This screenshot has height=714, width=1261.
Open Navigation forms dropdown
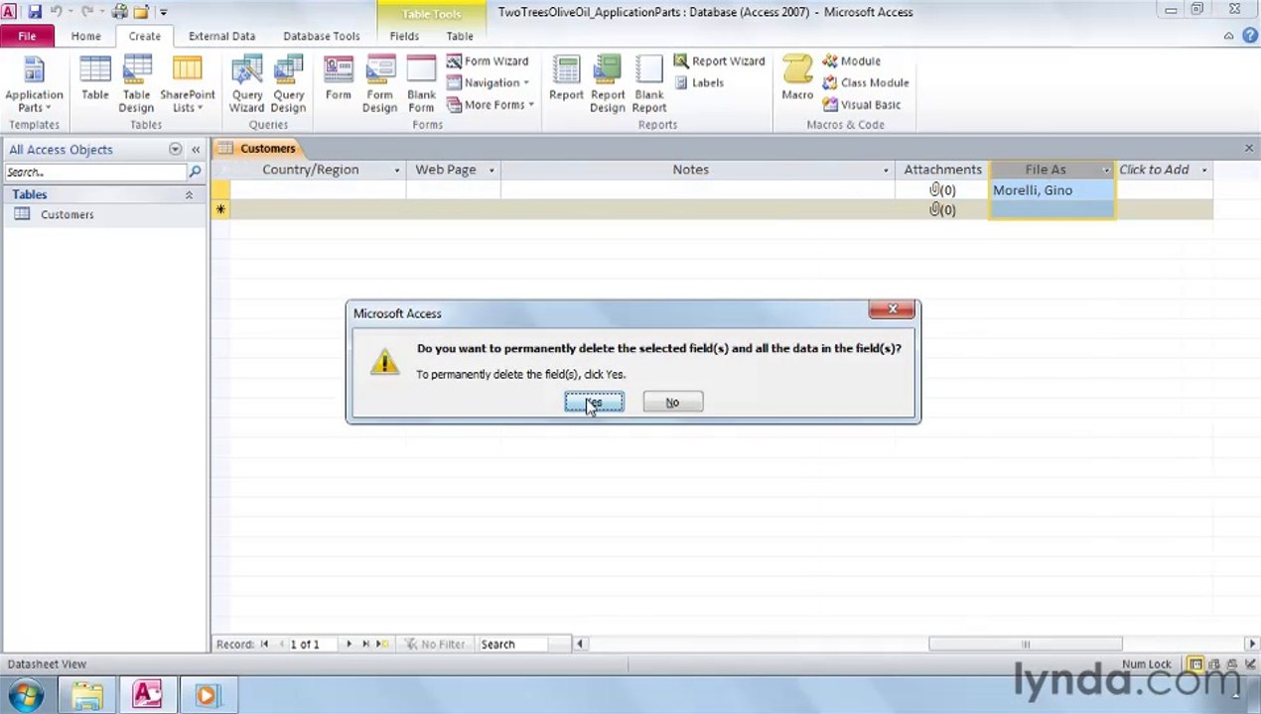coord(488,83)
